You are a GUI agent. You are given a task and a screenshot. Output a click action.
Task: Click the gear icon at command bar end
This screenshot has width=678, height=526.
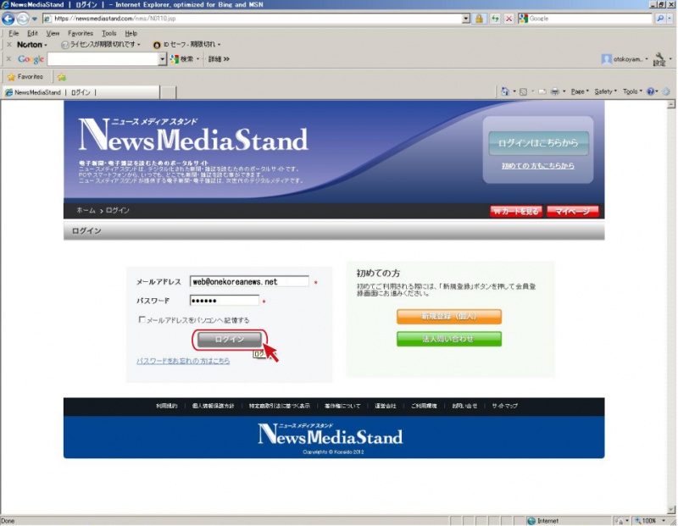click(666, 91)
